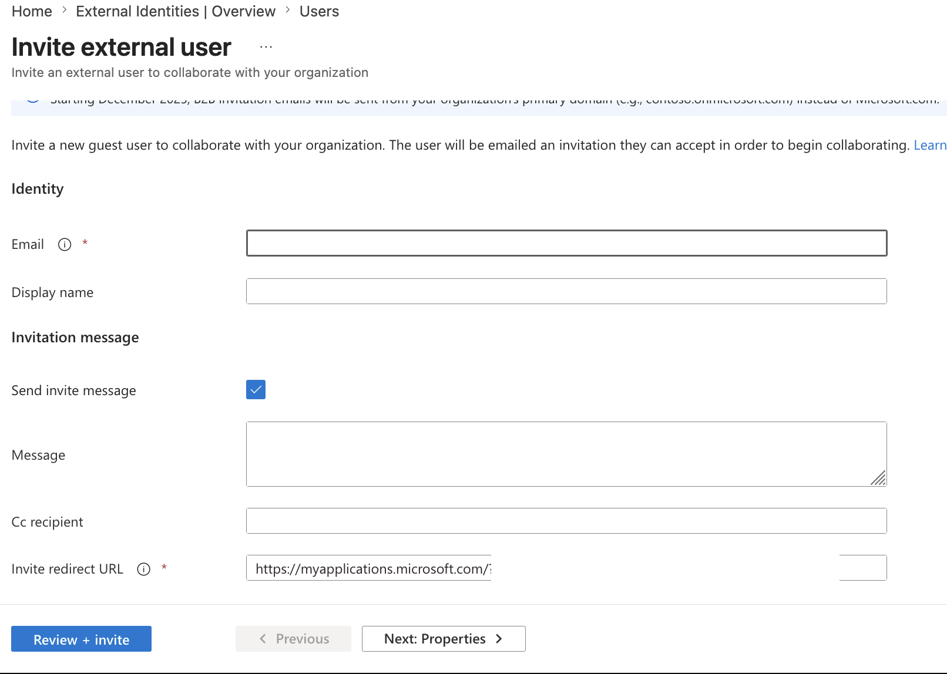The width and height of the screenshot is (947, 674).
Task: Open the Learn more link
Action: [930, 145]
